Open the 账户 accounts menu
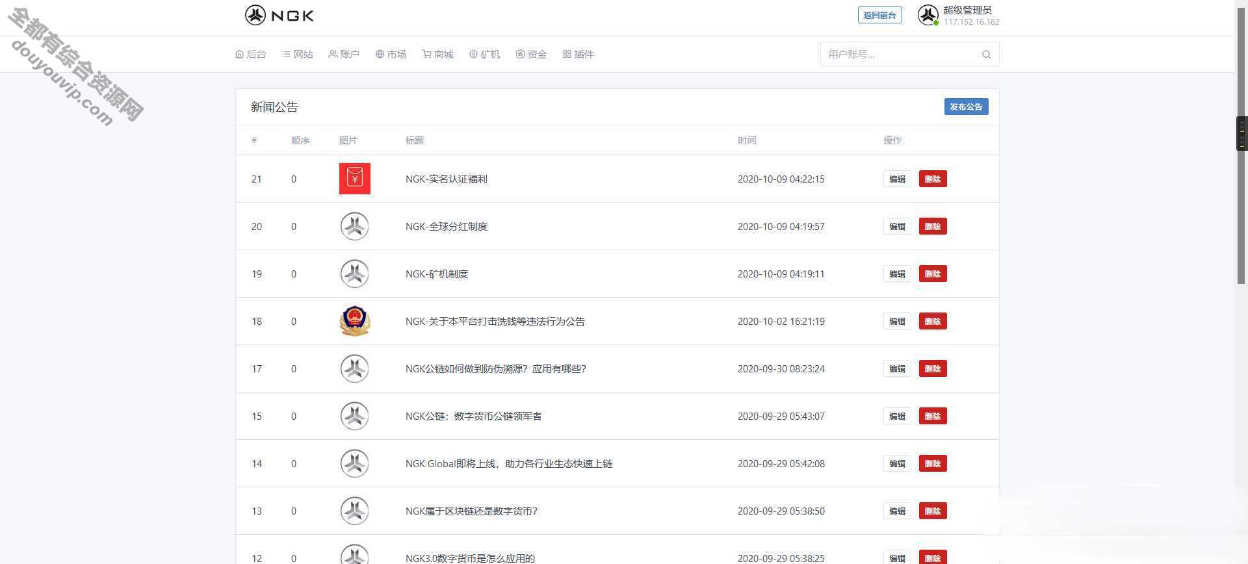The height and width of the screenshot is (564, 1248). [344, 54]
